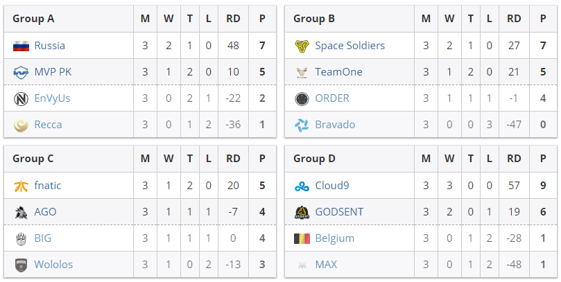Click the fnatic team logo
The image size is (561, 282).
(x=21, y=186)
